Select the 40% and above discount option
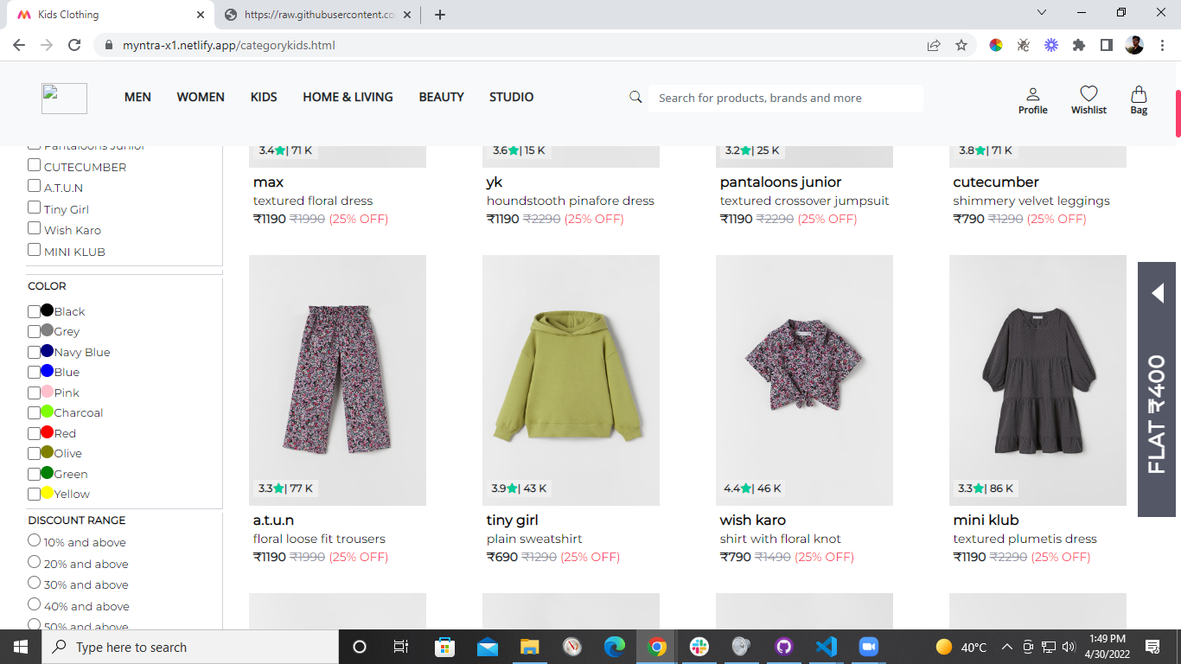1181x664 pixels. pos(34,605)
